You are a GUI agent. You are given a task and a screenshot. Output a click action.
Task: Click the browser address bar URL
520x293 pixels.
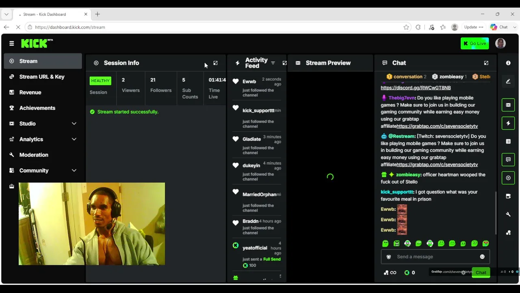pos(70,27)
